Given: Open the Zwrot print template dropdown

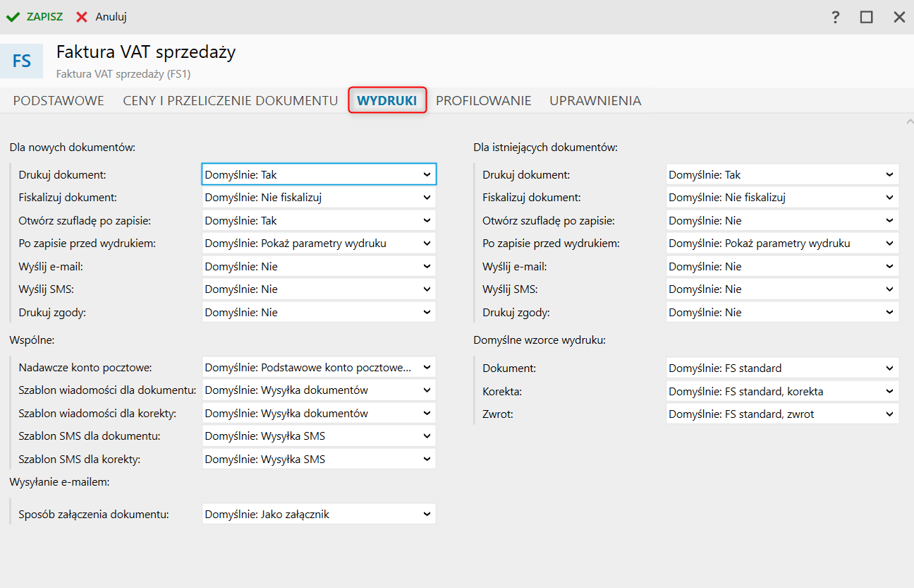Looking at the screenshot, I should 782,414.
